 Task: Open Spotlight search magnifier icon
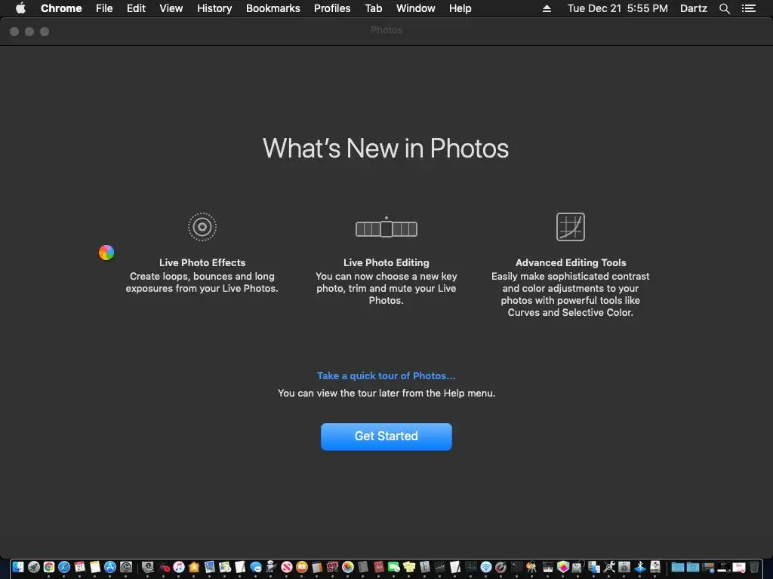click(x=724, y=8)
